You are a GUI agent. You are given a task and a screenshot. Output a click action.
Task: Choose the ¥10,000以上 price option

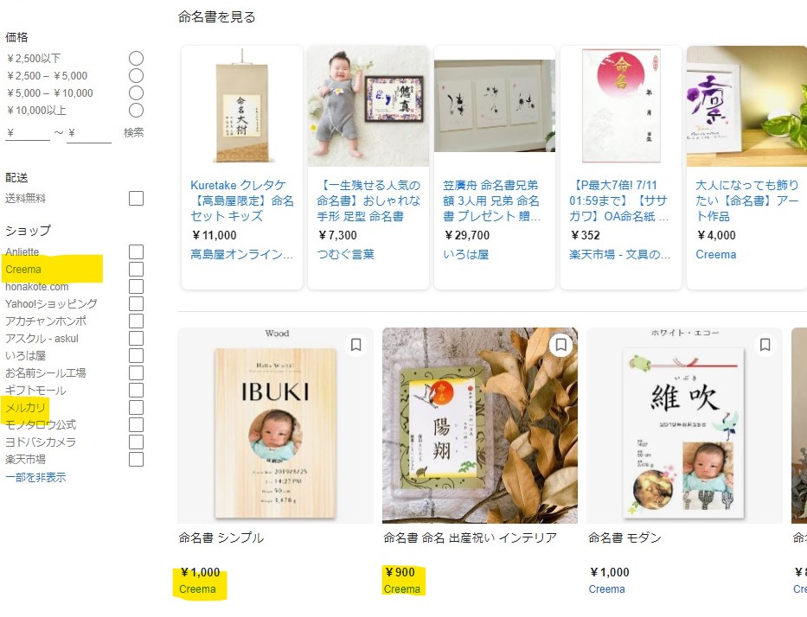[136, 110]
